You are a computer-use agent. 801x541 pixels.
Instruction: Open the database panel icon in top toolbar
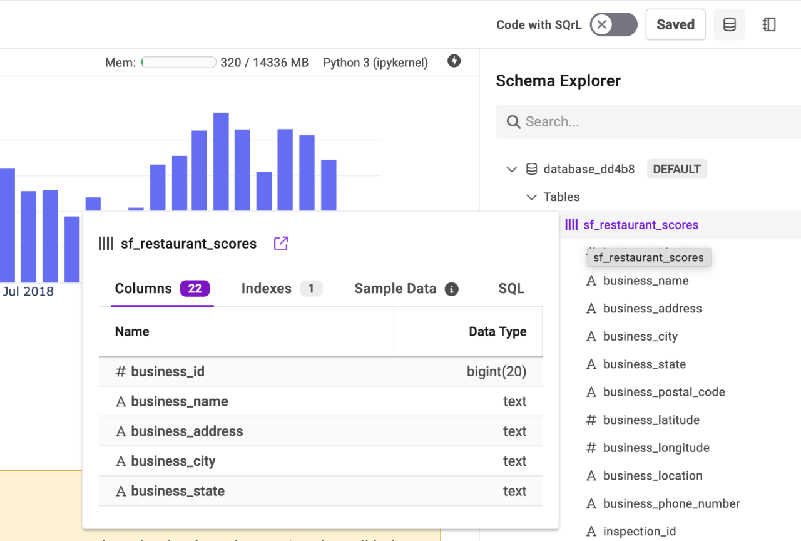[x=729, y=24]
